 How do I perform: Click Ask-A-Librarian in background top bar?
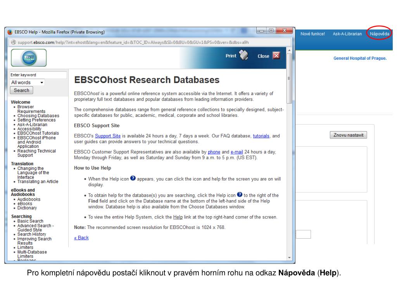(347, 34)
